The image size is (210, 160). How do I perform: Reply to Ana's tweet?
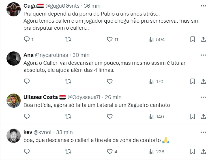coord(27,81)
